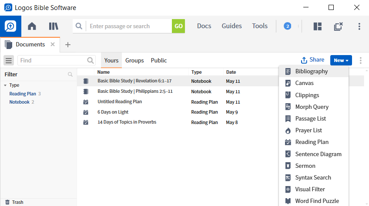Click the Trash bin icon
The width and height of the screenshot is (369, 206).
pos(7,202)
